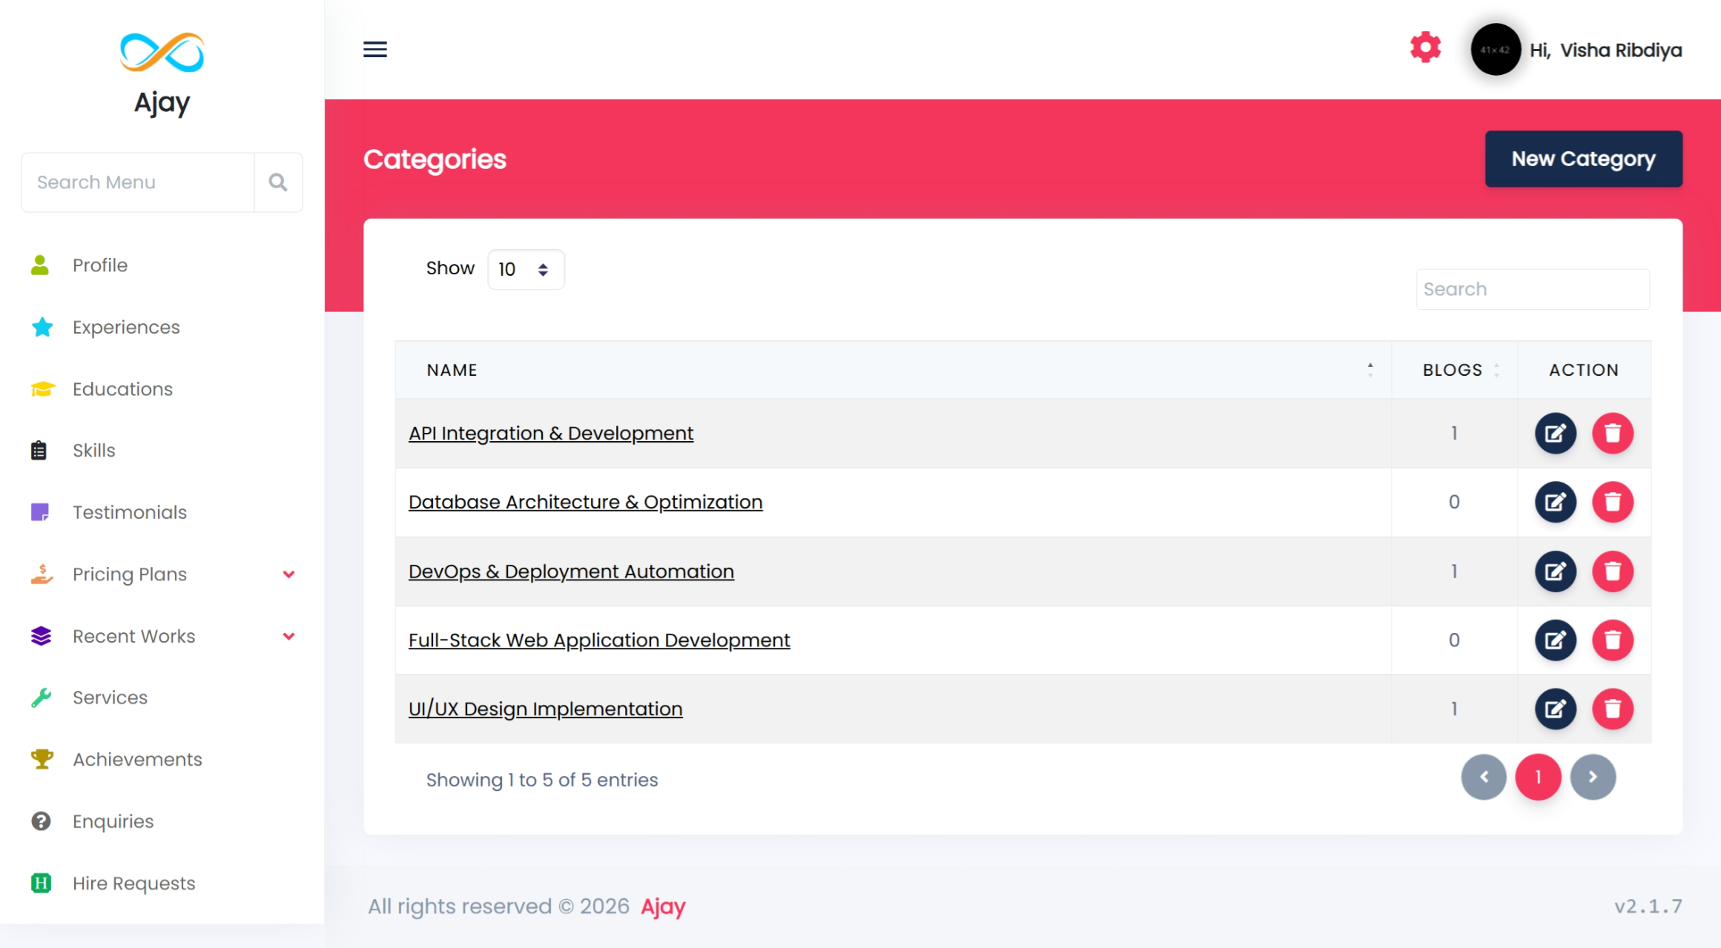Open the Testimonials menu item
This screenshot has width=1721, height=948.
[x=129, y=512]
